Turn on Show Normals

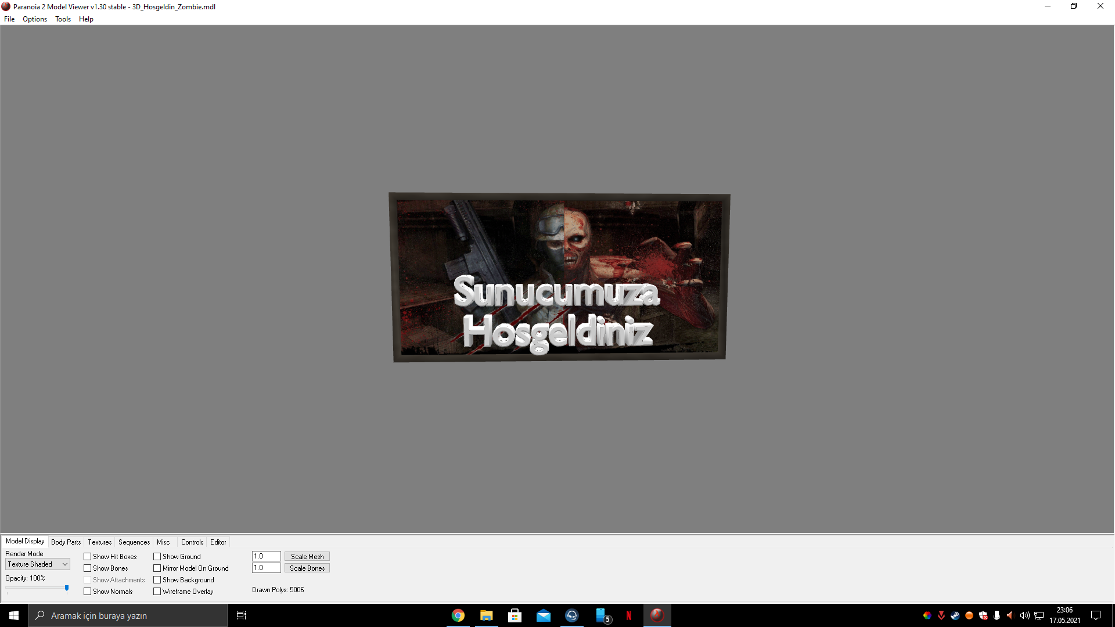(88, 592)
